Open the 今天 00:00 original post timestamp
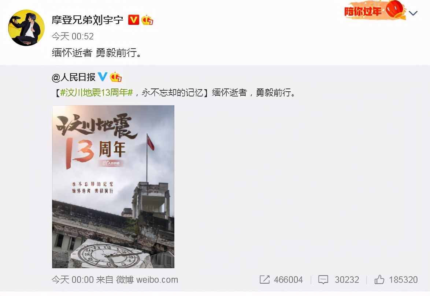This screenshot has height=296, width=430. click(x=73, y=280)
